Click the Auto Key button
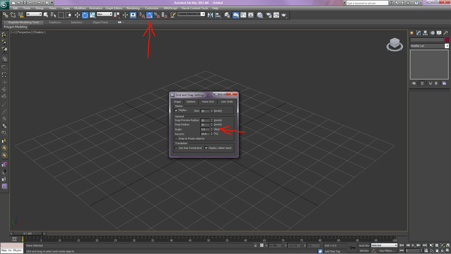451x254 pixels. [x=364, y=246]
